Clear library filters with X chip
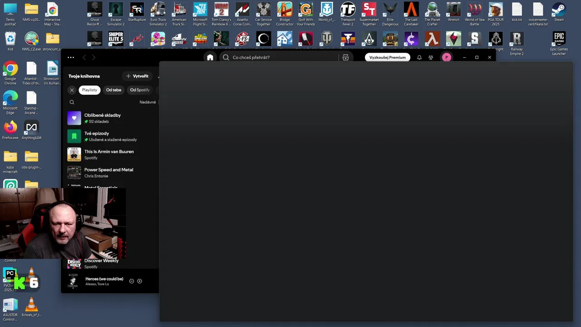The image size is (581, 327). tap(72, 90)
